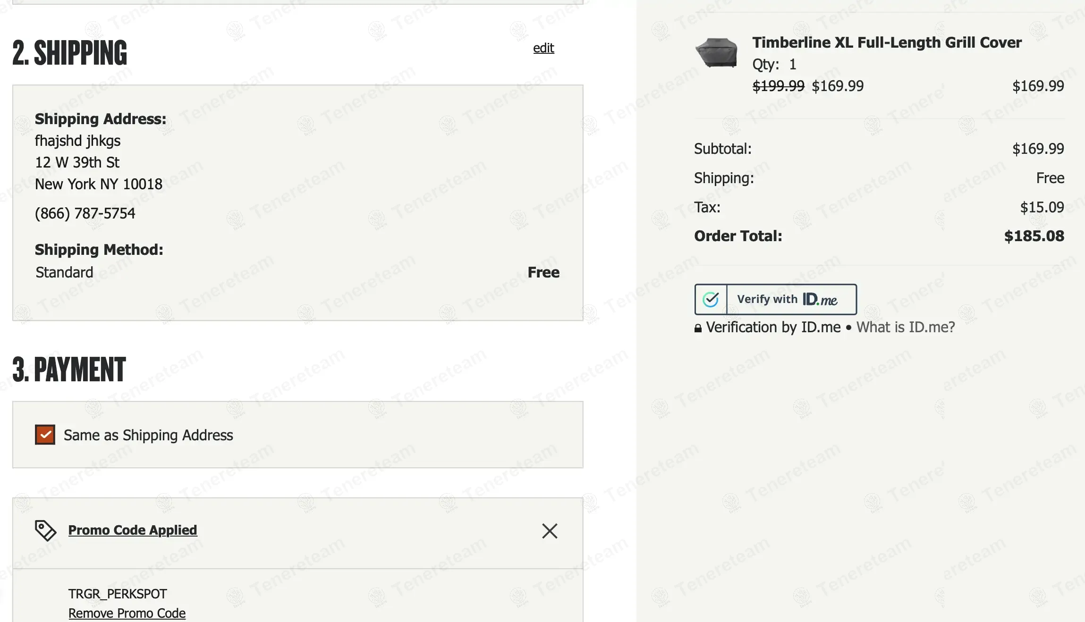Open the What is ID.me? link
The image size is (1085, 622).
pos(905,327)
